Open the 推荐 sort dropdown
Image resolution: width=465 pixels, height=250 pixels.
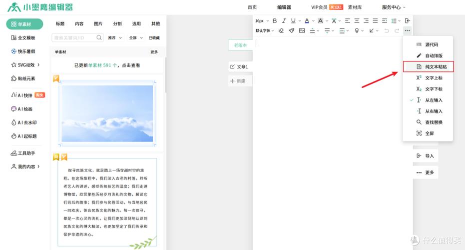pos(115,37)
